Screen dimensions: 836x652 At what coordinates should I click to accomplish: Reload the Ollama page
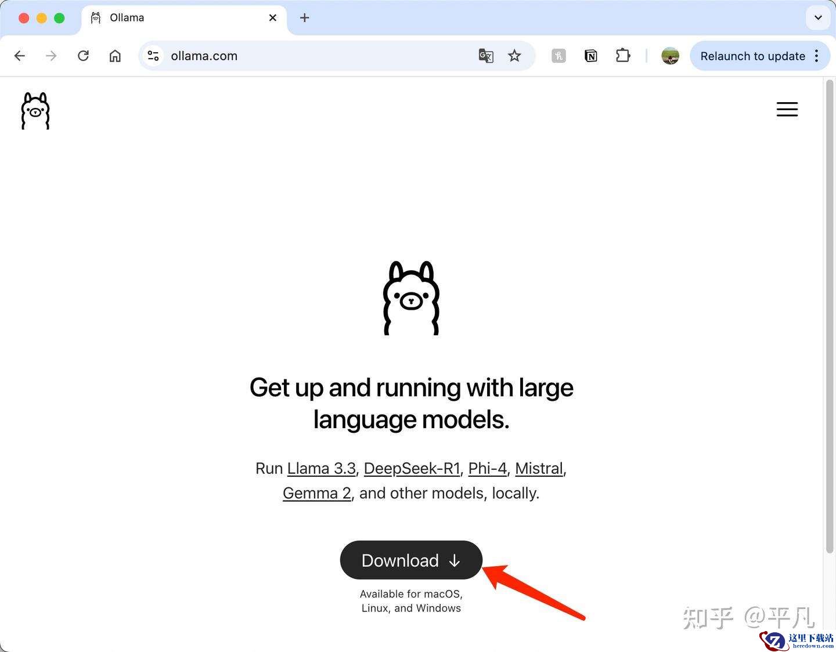point(84,56)
